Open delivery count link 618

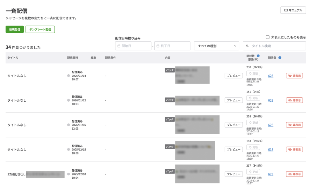coord(271,150)
